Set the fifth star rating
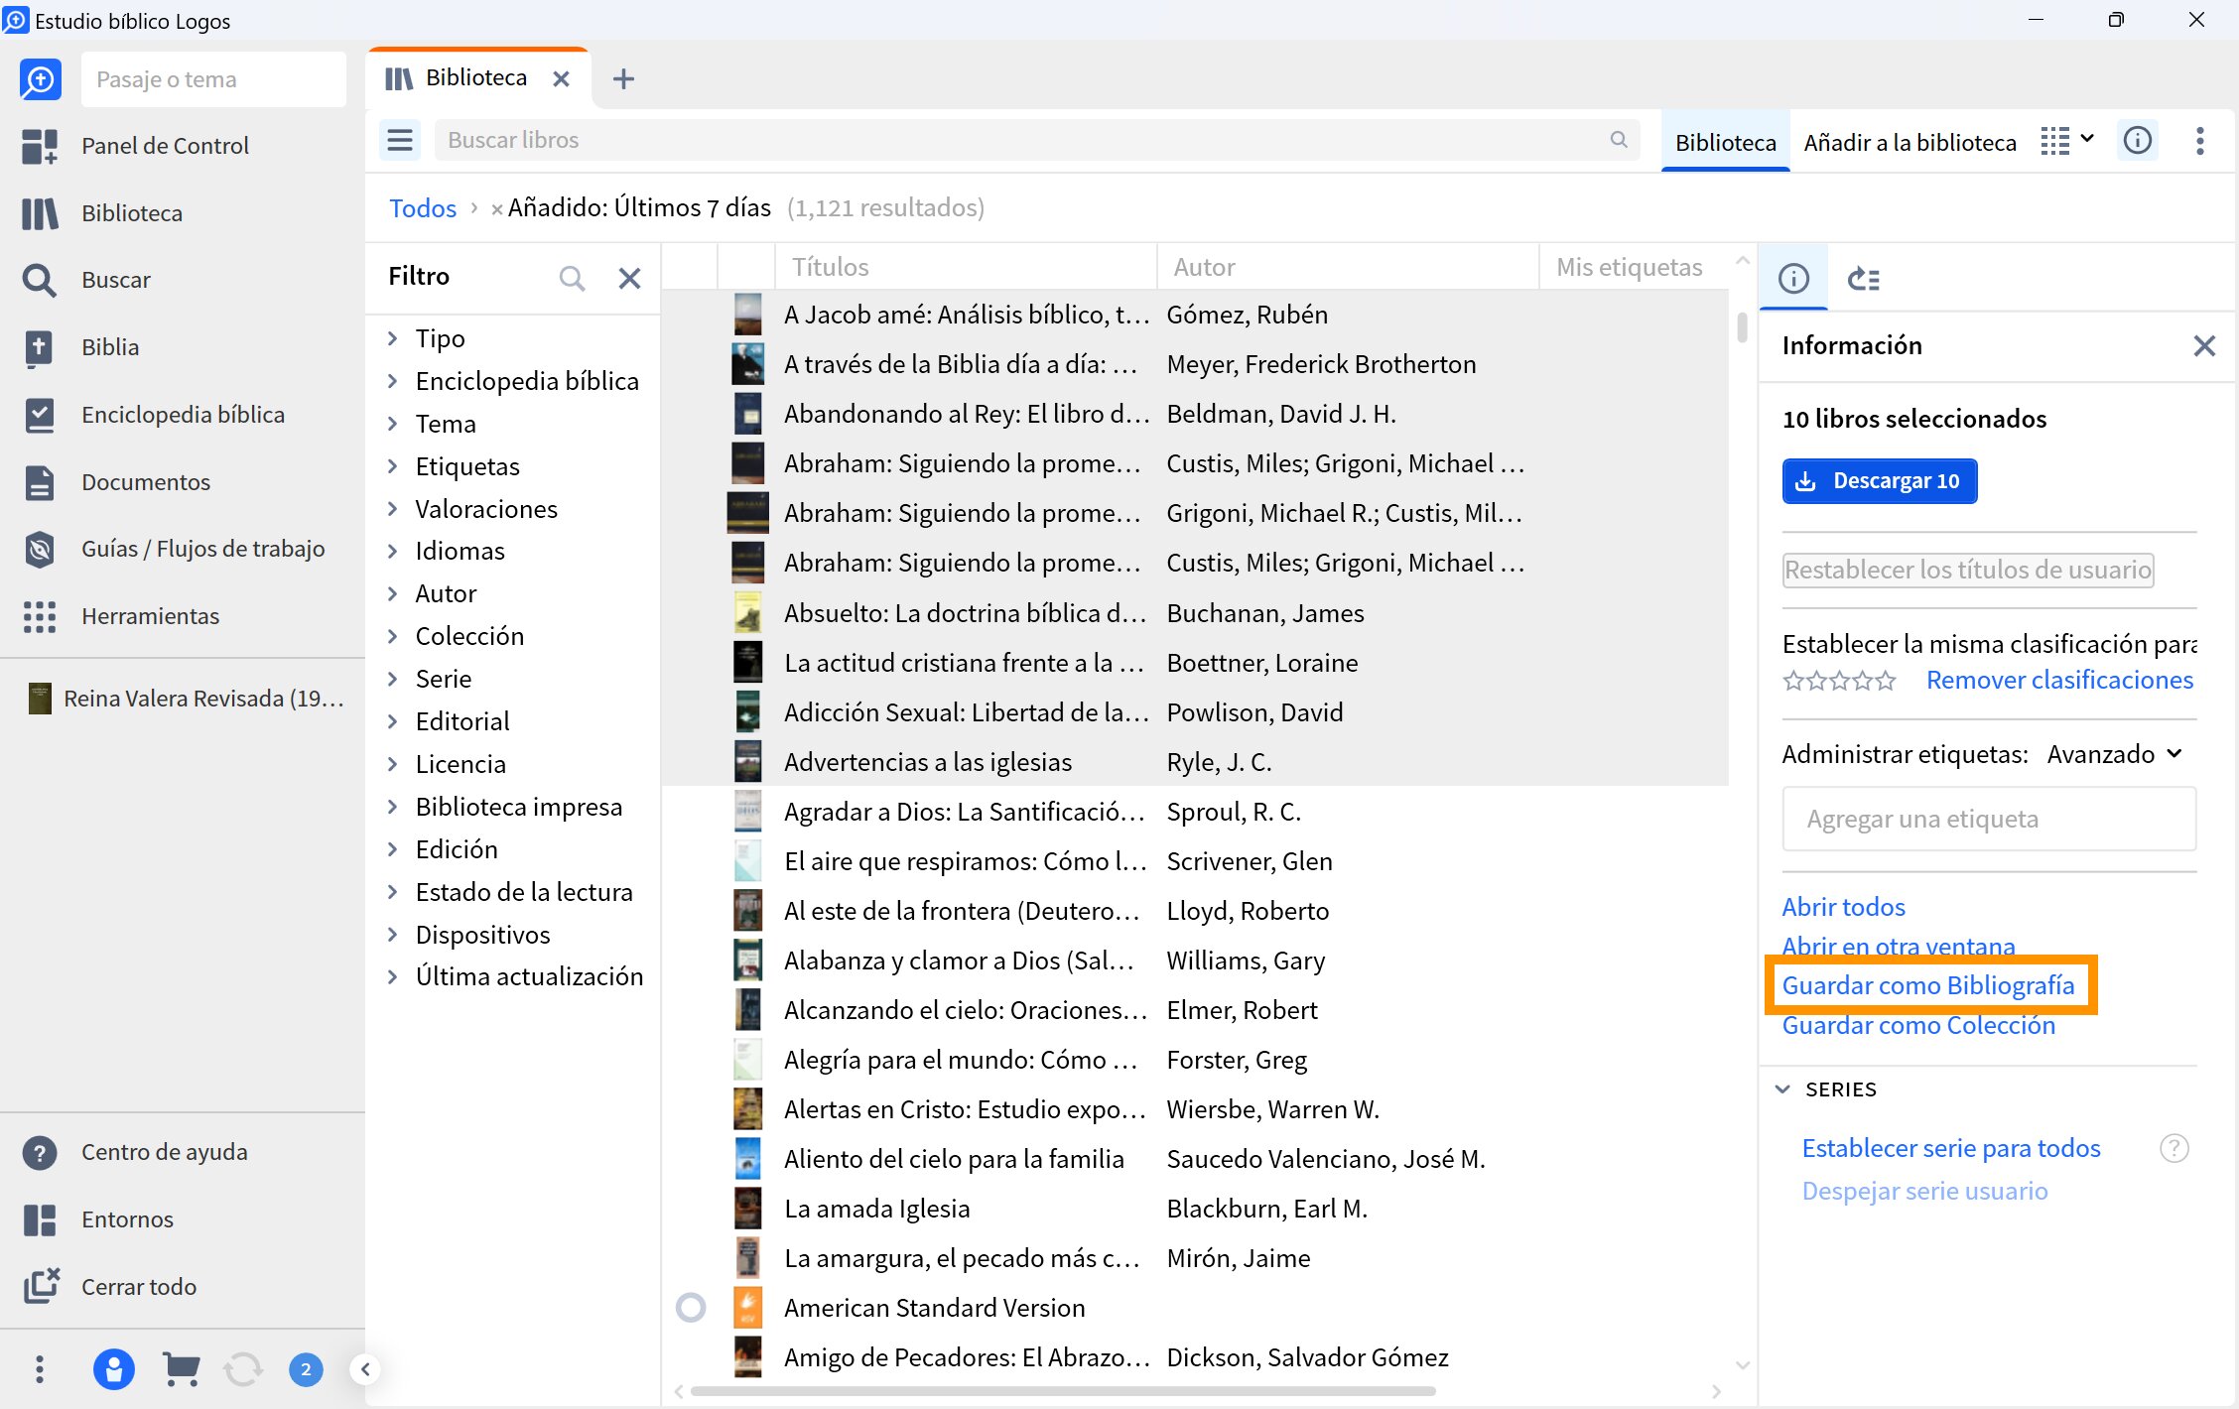 pyautogui.click(x=1886, y=681)
